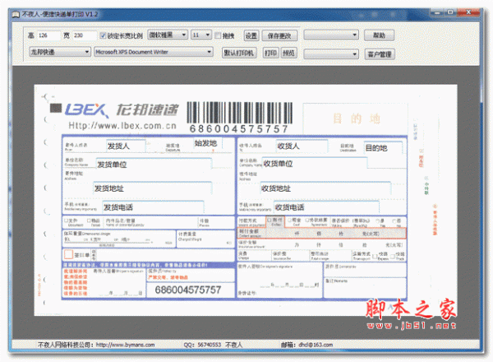This screenshot has height=362, width=493.
Task: Click the large 目的地 box at top right of waybill
Action: click(x=355, y=118)
